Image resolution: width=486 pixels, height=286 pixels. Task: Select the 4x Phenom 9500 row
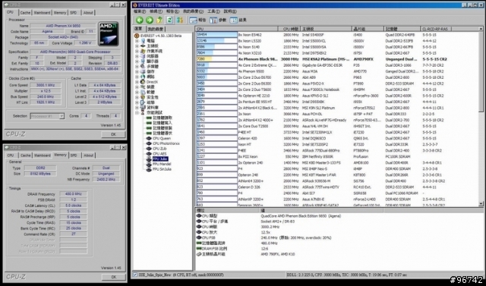coord(338,71)
